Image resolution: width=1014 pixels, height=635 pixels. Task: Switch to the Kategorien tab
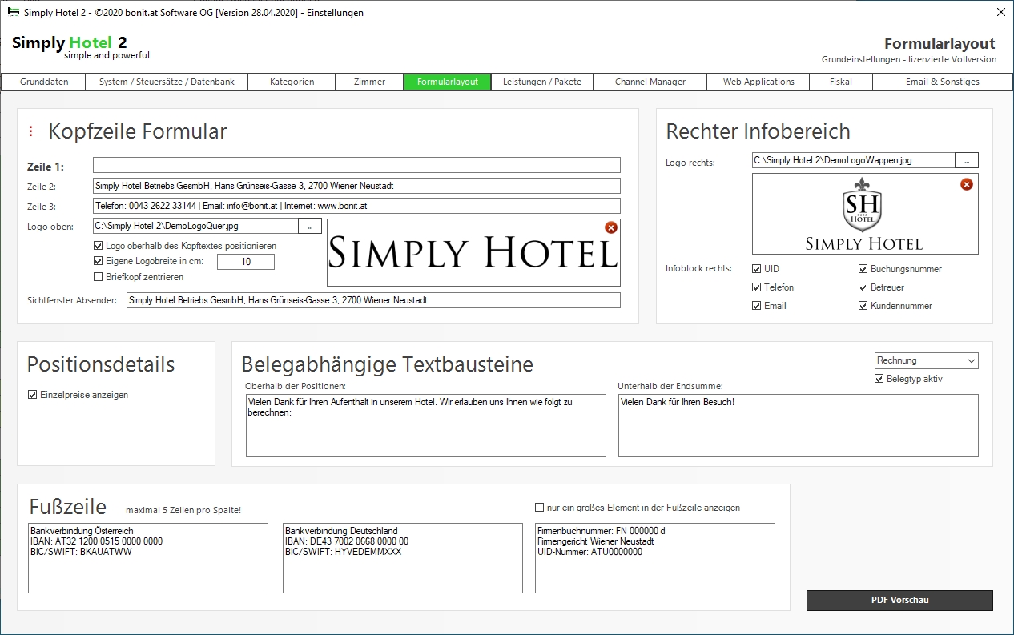(x=292, y=82)
